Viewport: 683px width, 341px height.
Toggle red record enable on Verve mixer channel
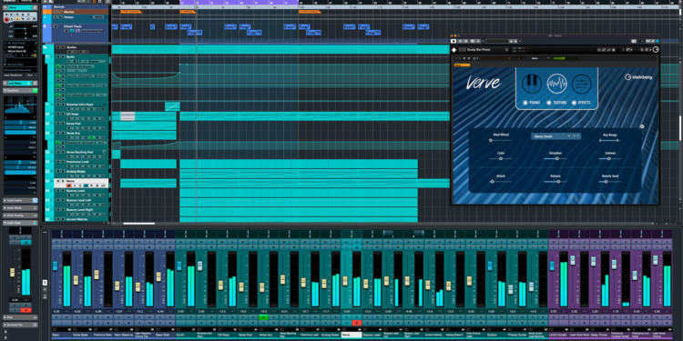pyautogui.click(x=357, y=323)
